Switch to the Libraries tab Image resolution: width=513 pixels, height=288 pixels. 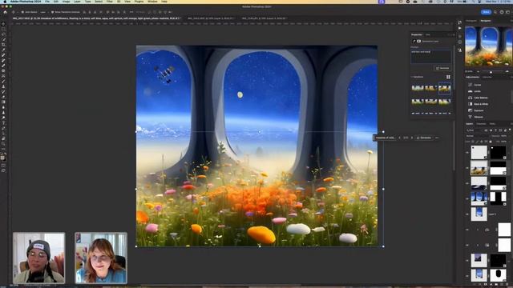(487, 77)
